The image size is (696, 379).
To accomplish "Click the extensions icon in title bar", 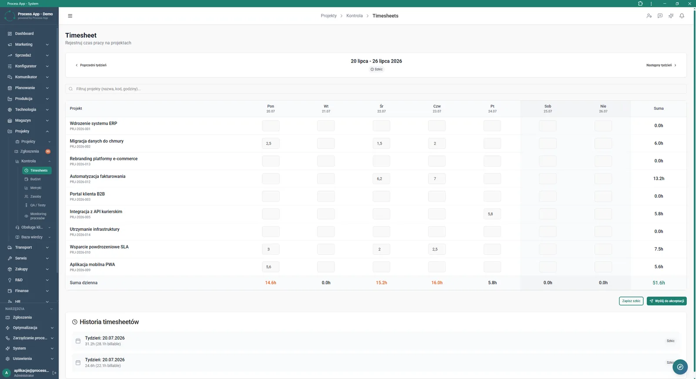I will (x=640, y=3).
